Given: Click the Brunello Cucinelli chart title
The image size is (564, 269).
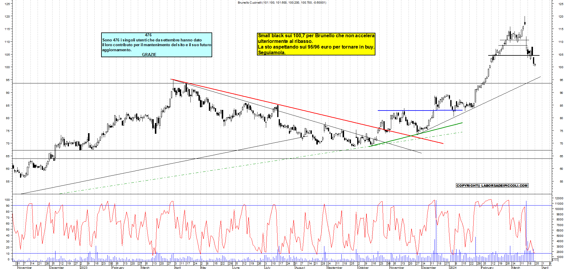Looking at the screenshot, I should 282,2.
